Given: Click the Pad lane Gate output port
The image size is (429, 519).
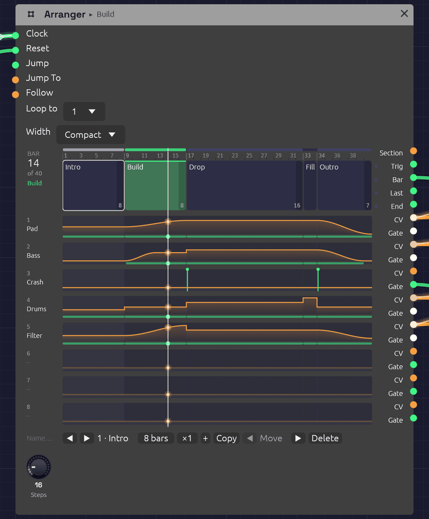Looking at the screenshot, I should point(413,231).
